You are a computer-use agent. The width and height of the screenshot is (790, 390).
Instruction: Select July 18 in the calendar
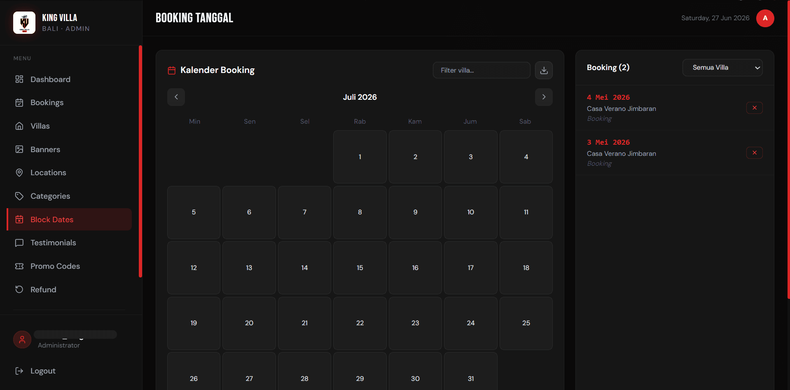[x=526, y=268]
